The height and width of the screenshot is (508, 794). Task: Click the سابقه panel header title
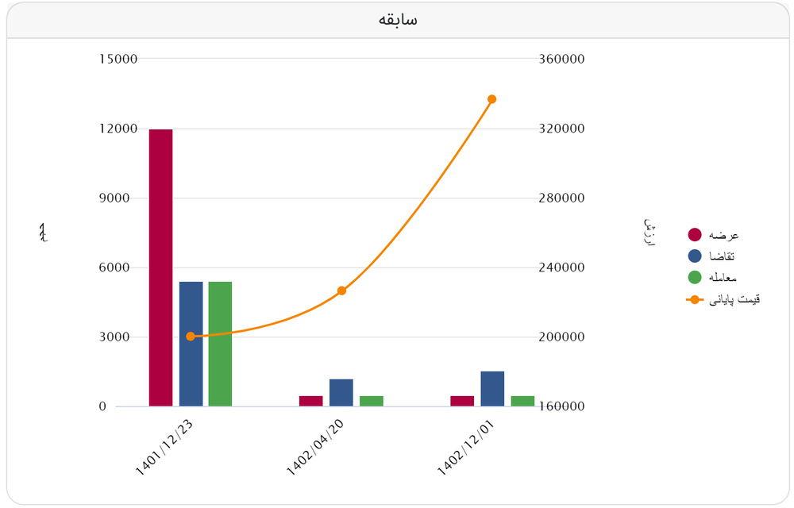398,20
